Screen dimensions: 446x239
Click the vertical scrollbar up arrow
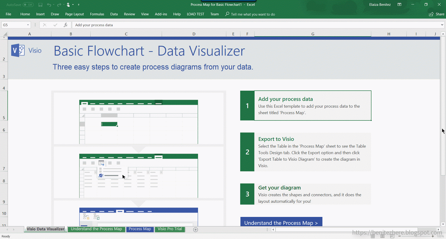(x=443, y=34)
